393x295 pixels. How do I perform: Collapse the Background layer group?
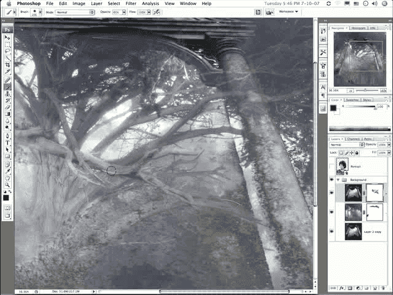[338, 179]
